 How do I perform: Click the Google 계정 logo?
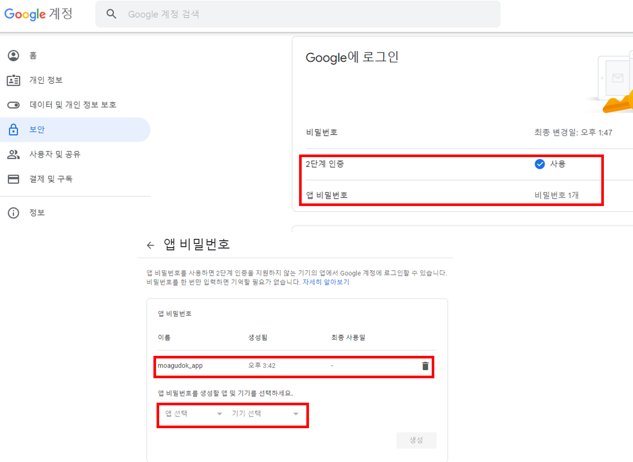coord(38,14)
